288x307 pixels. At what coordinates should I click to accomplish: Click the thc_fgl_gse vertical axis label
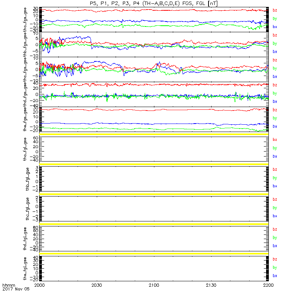27,209
